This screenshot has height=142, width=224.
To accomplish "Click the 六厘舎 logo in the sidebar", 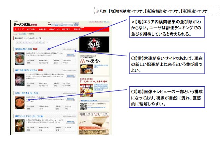I will (x=90, y=61).
